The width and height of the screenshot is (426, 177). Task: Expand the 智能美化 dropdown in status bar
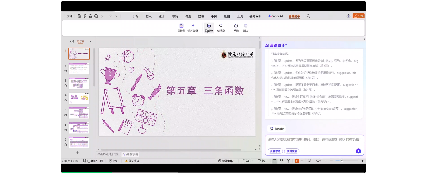pyautogui.click(x=227, y=161)
